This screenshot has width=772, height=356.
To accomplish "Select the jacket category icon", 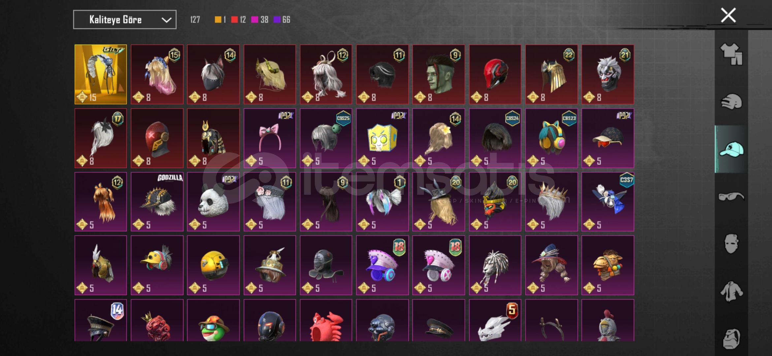I will pos(731,291).
